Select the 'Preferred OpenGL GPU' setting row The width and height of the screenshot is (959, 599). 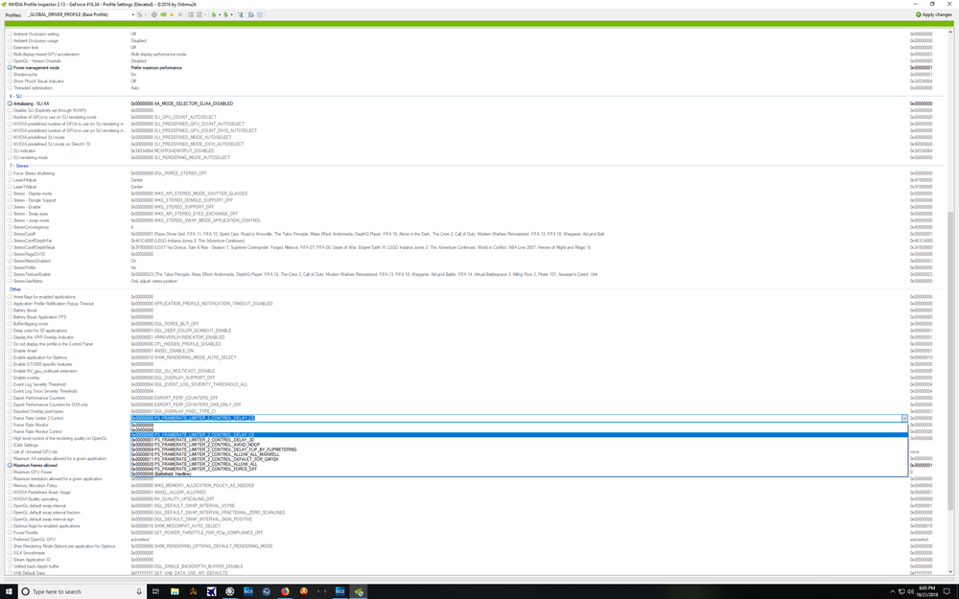coord(477,540)
